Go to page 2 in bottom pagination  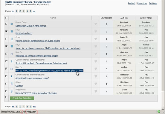point(20,106)
